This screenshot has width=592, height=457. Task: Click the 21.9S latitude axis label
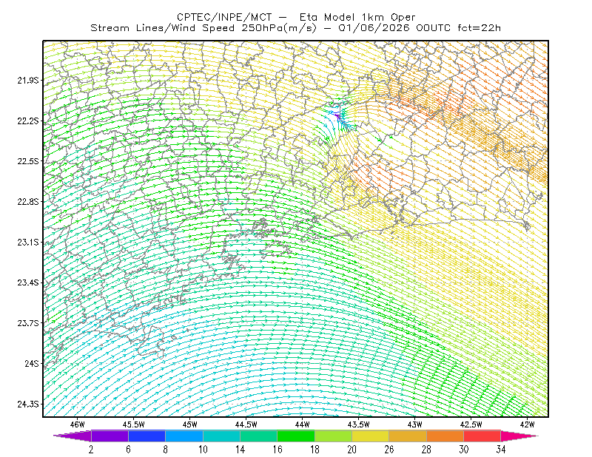pyautogui.click(x=28, y=80)
